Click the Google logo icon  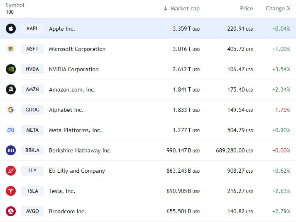[x=11, y=110]
